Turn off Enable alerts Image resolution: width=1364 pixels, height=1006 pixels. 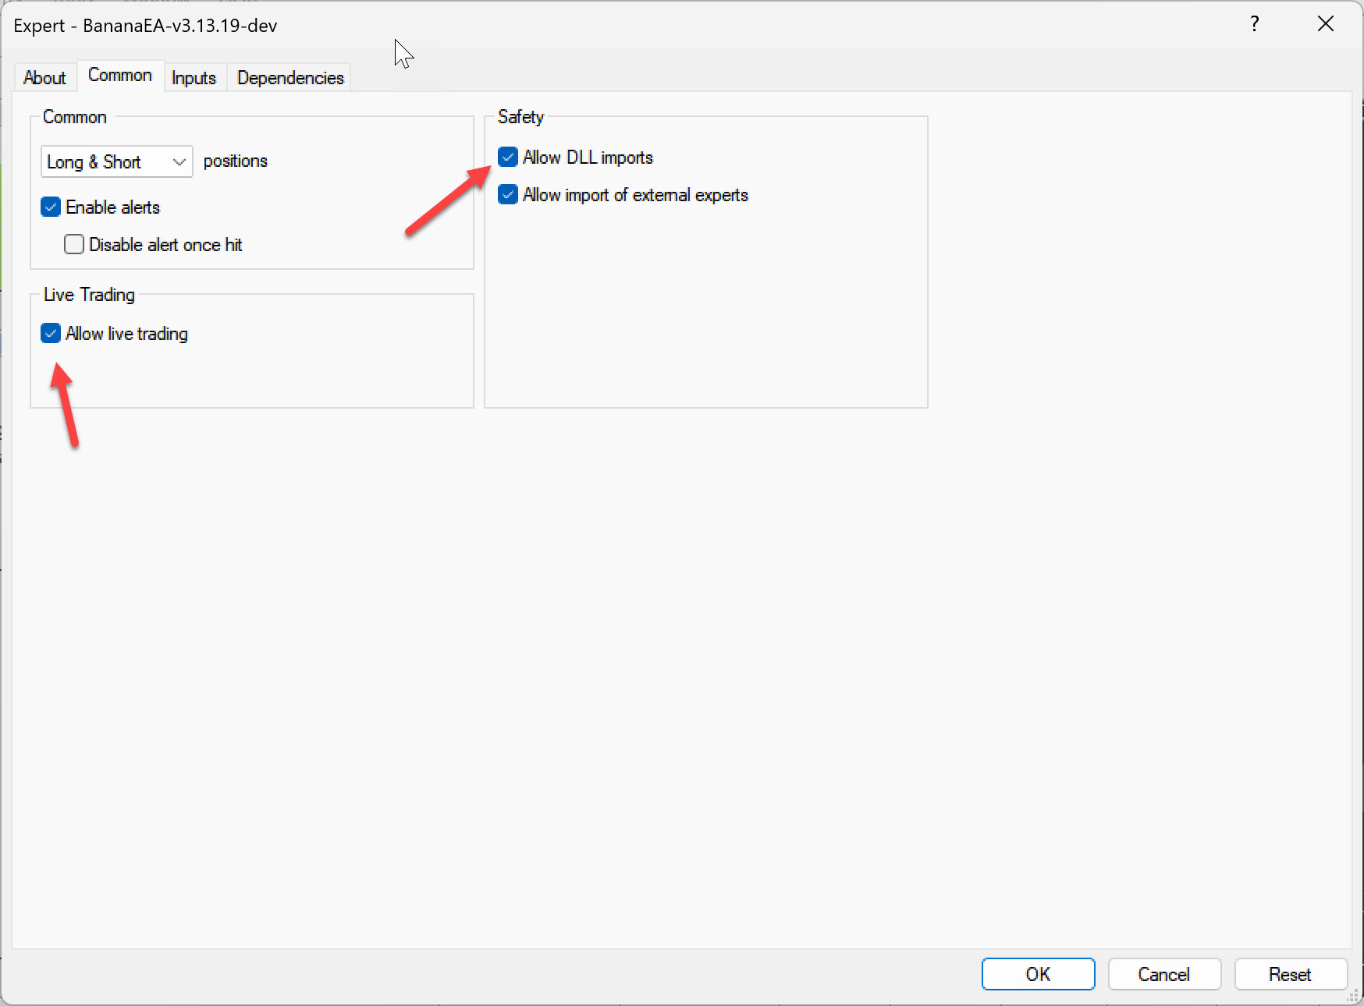[x=51, y=207]
